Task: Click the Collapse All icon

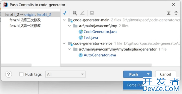Action: [x=176, y=13]
